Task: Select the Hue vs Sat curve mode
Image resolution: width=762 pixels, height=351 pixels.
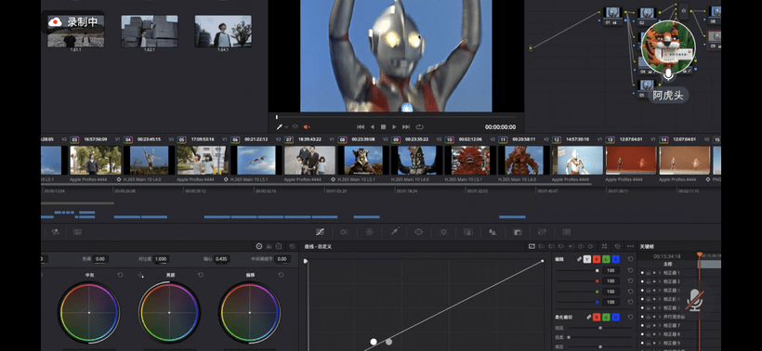Action: tap(551, 247)
